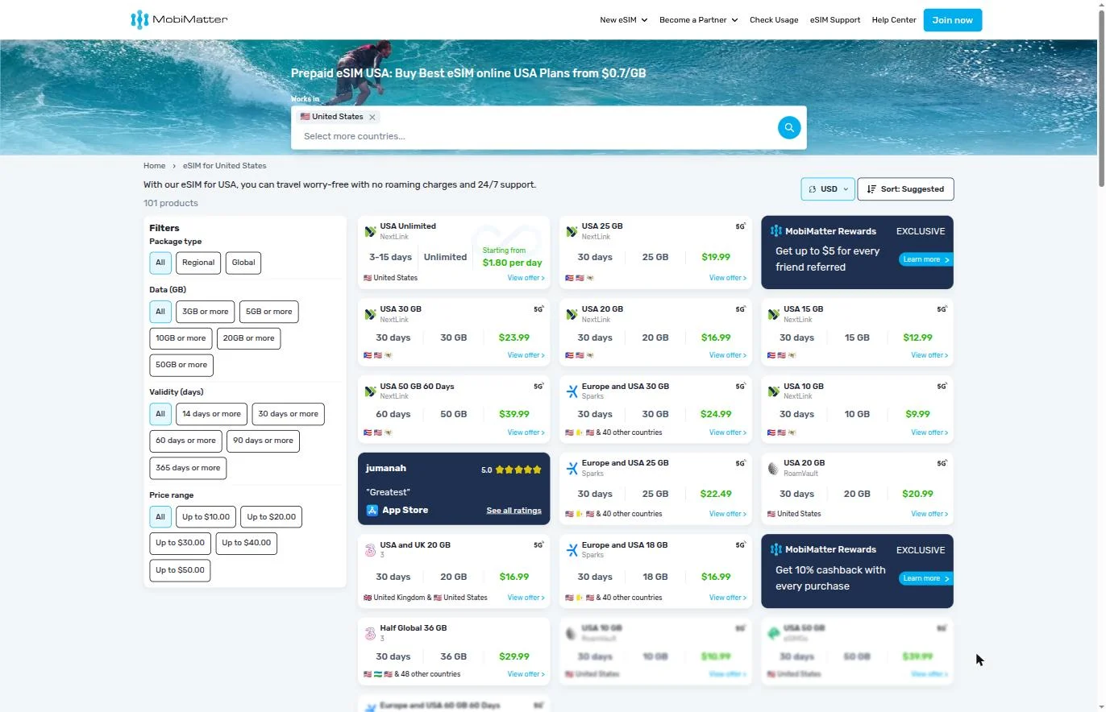Click the Sparks logo on Europe and USA 30 GB
This screenshot has width=1106, height=712.
[572, 391]
